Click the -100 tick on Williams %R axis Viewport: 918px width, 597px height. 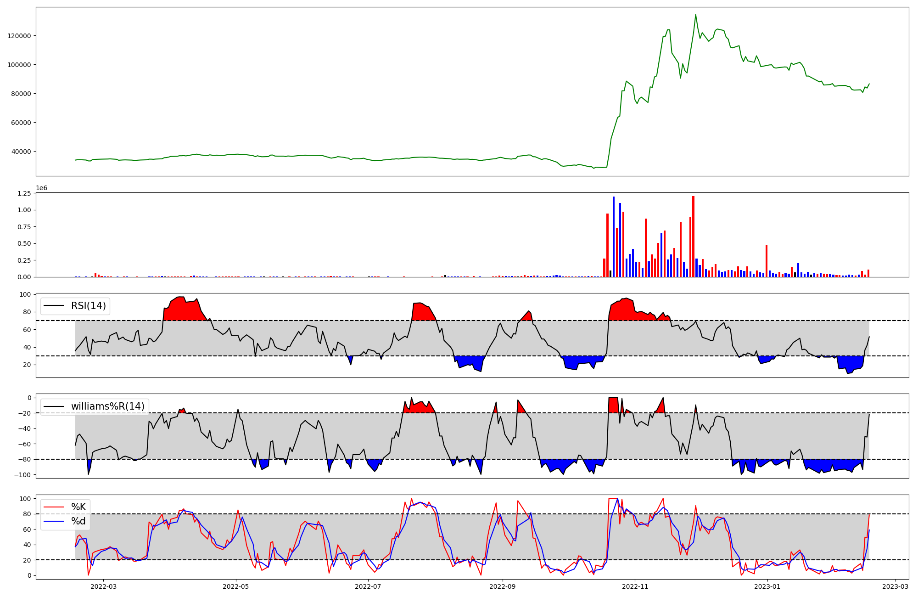[x=23, y=475]
